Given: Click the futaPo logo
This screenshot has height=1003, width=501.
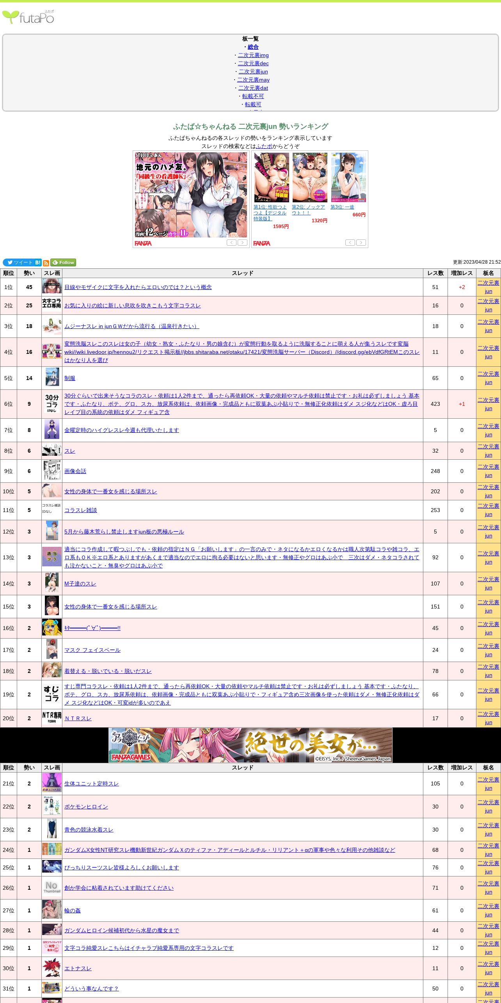Looking at the screenshot, I should 28,17.
